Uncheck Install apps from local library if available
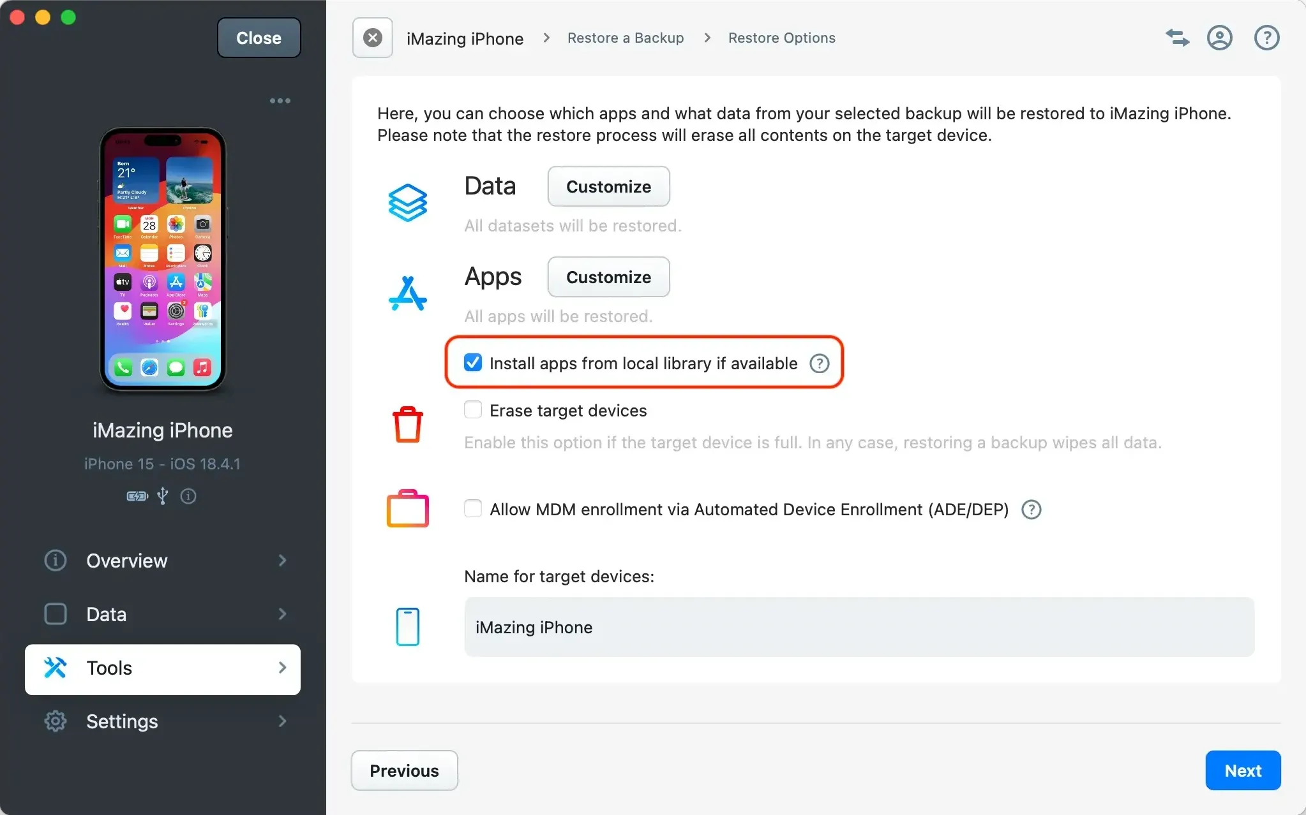The height and width of the screenshot is (815, 1306). (x=472, y=362)
